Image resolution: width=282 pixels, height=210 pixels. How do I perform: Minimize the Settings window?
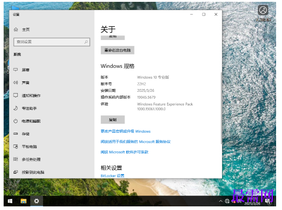pyautogui.click(x=192, y=15)
